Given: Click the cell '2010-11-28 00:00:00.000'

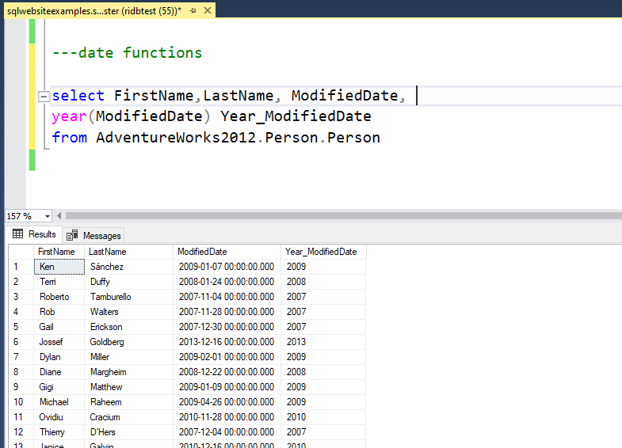Looking at the screenshot, I should pyautogui.click(x=227, y=417).
